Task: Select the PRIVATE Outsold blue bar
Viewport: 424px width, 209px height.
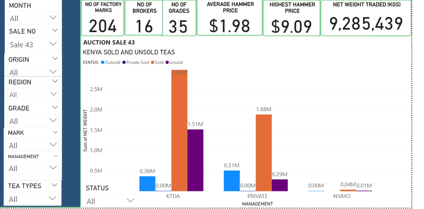Action: (x=232, y=181)
